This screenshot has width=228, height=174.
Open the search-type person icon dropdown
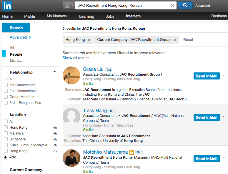69,6
